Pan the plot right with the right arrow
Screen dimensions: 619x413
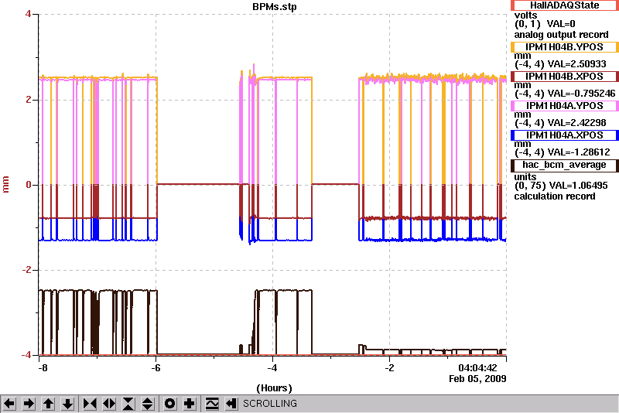29,404
